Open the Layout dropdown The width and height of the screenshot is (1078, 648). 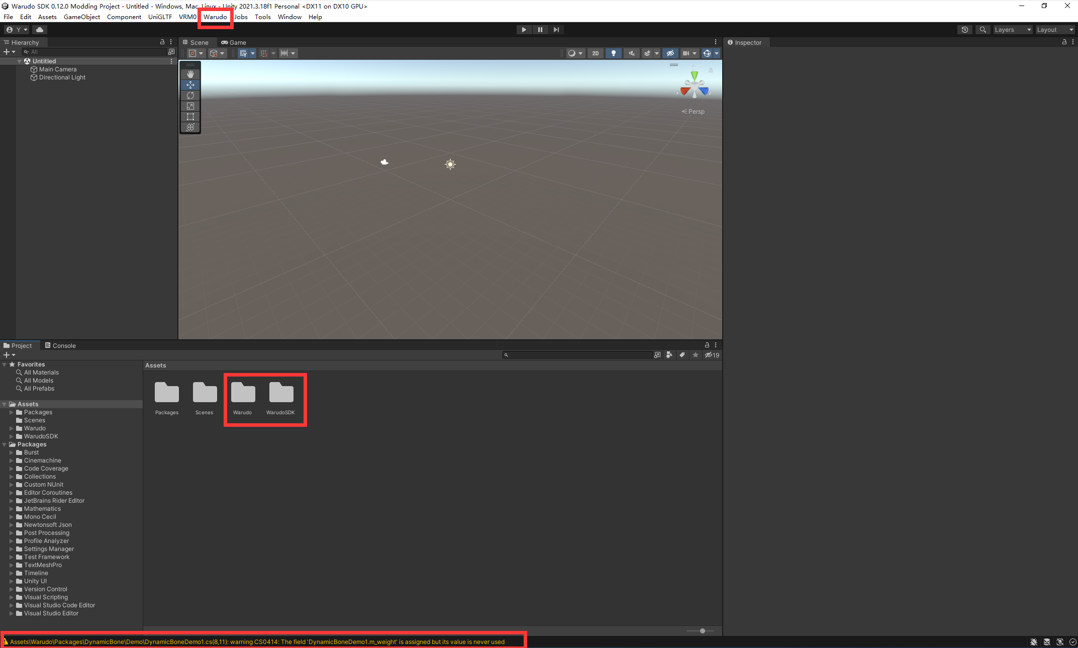(x=1055, y=30)
